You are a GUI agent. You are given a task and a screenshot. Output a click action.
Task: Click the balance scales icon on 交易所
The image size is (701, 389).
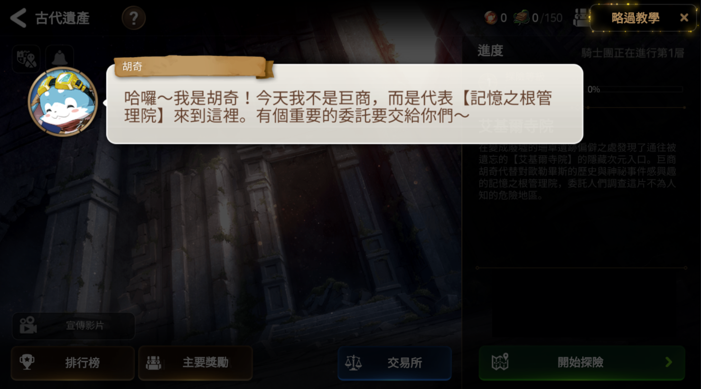pos(353,363)
